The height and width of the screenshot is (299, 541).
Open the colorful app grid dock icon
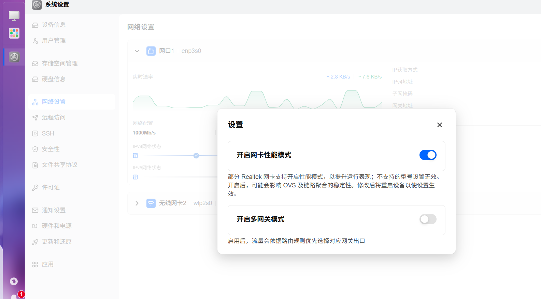(14, 33)
